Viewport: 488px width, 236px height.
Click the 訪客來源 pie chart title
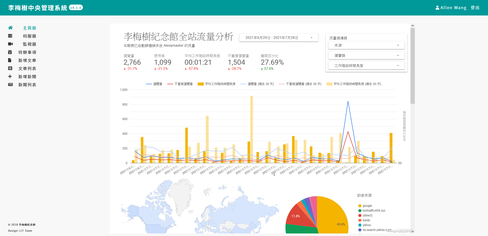click(x=364, y=195)
